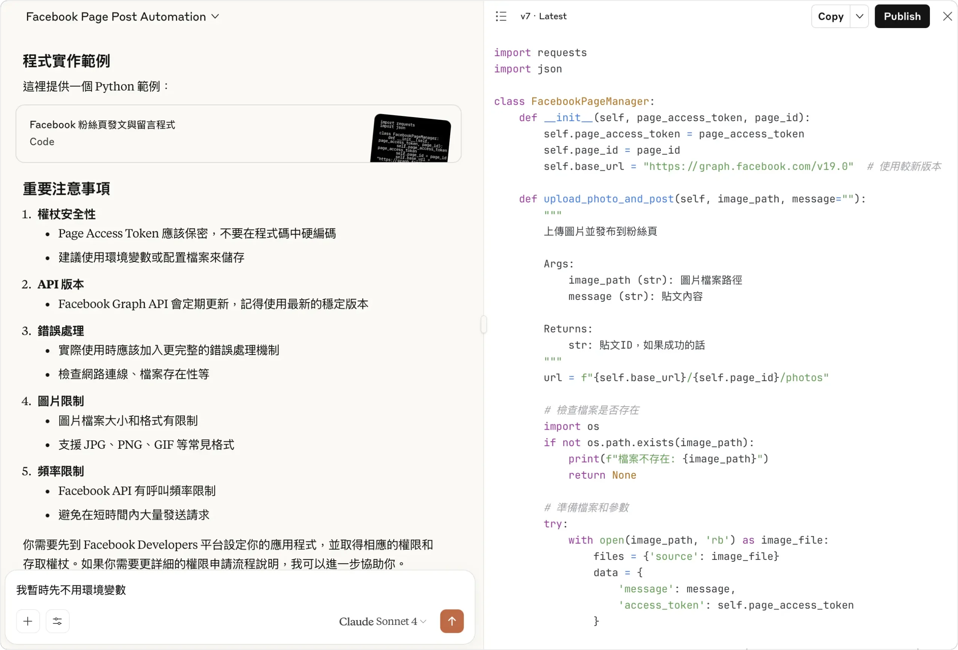958x650 pixels.
Task: Click the API 版本 list item
Action: tap(61, 284)
